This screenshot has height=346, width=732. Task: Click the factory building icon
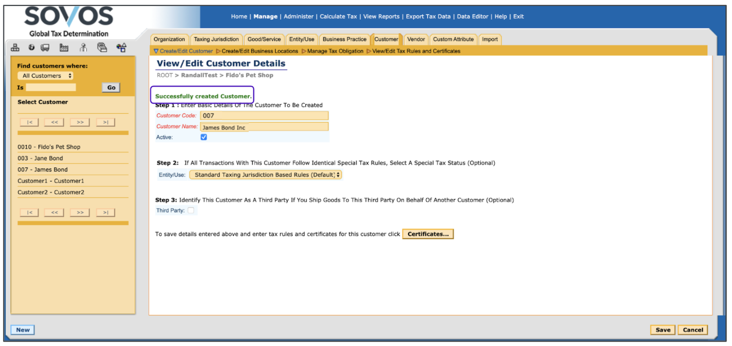[64, 48]
